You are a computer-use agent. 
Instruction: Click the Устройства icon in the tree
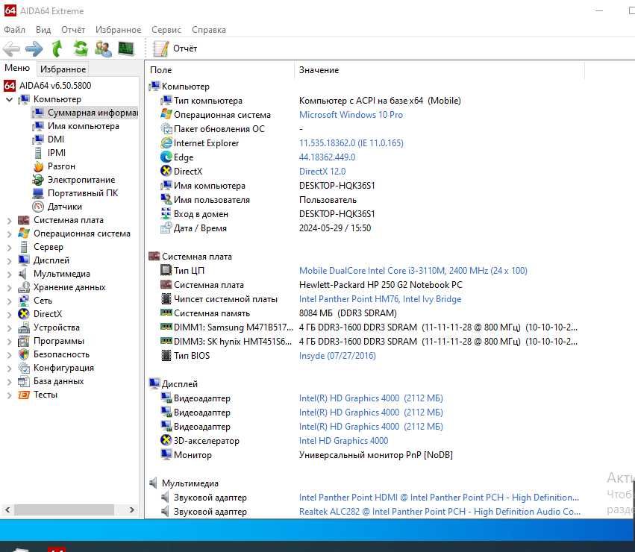click(x=24, y=327)
